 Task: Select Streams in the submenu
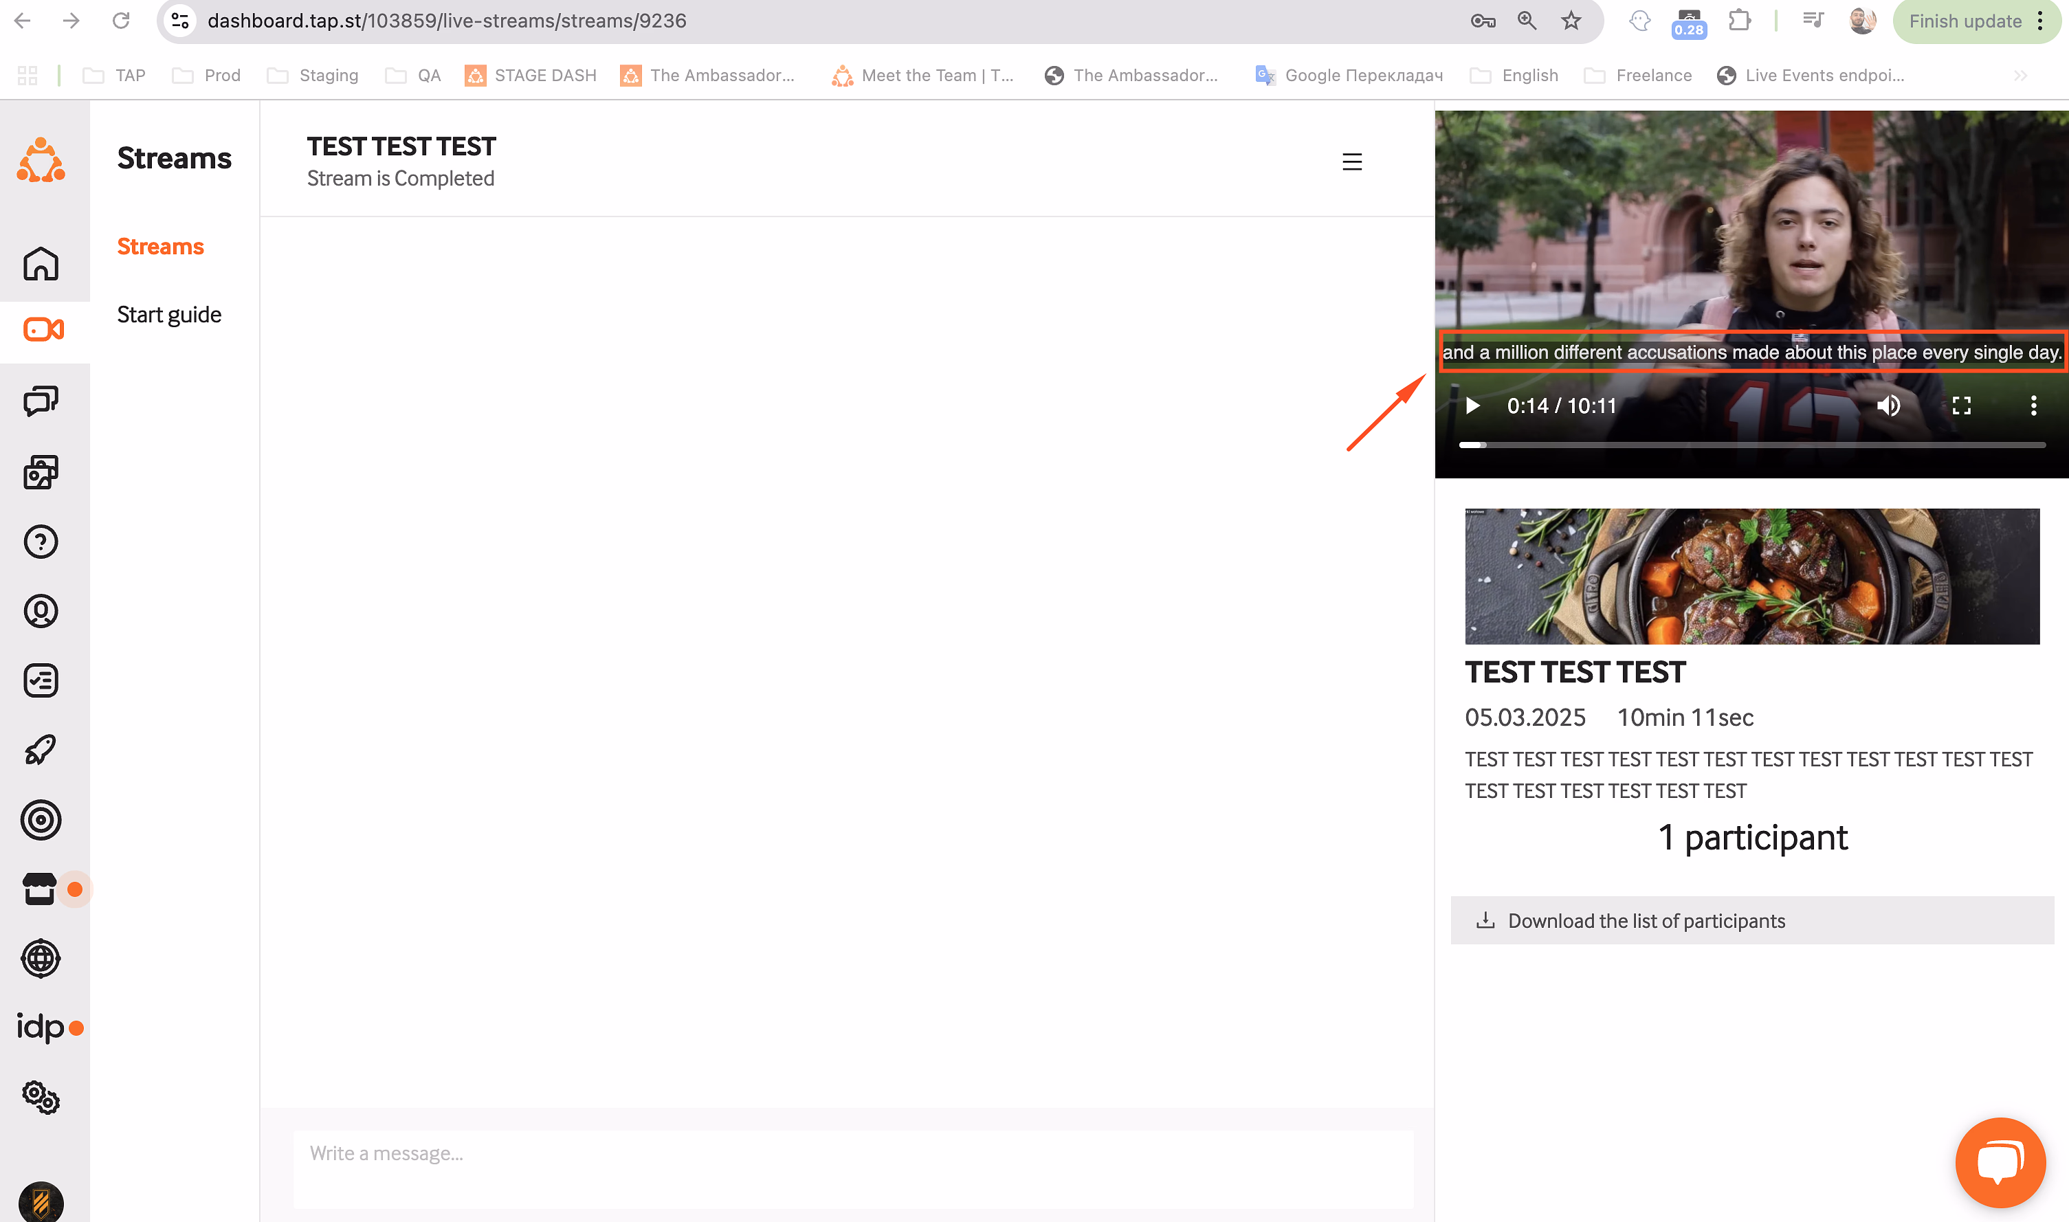tap(161, 247)
